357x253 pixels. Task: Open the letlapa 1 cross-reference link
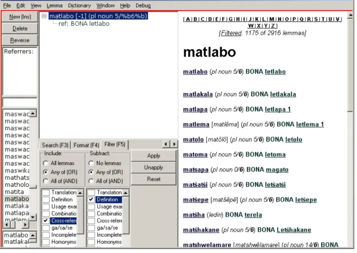click(278, 109)
